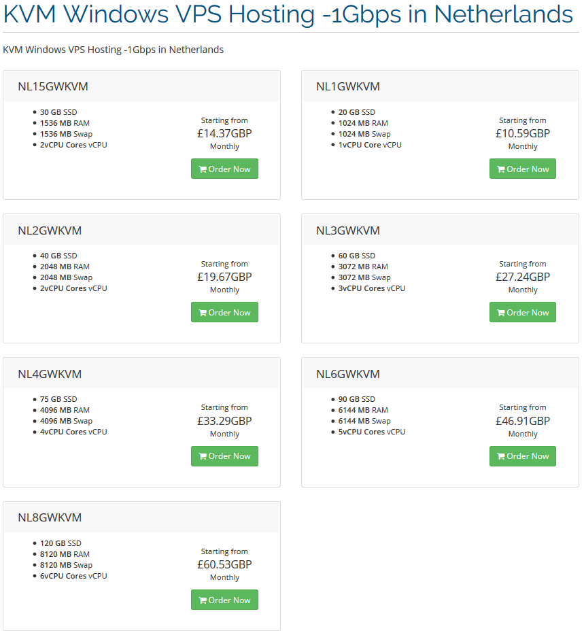Select the NL8GWKVM plan title
Screen dimensions: 584x633
tap(50, 517)
